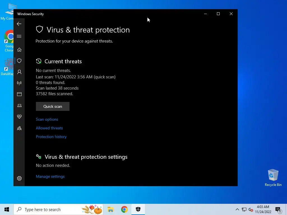
Task: Open Scan options link
Action: (x=47, y=119)
